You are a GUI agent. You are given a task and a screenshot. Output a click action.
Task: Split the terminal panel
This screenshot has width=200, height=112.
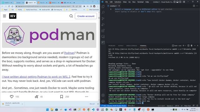click(x=188, y=46)
